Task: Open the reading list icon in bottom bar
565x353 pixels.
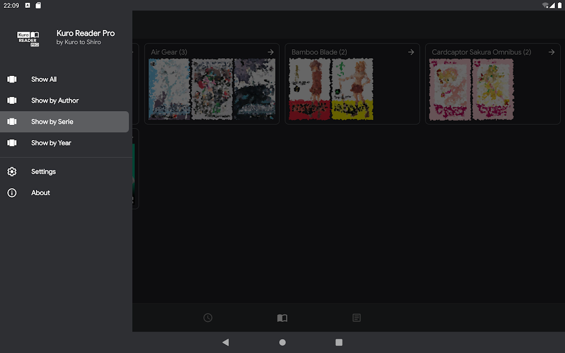Action: (356, 318)
